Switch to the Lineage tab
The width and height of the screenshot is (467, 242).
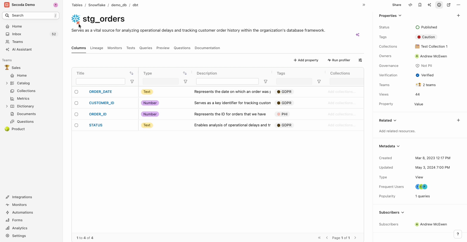pyautogui.click(x=96, y=48)
